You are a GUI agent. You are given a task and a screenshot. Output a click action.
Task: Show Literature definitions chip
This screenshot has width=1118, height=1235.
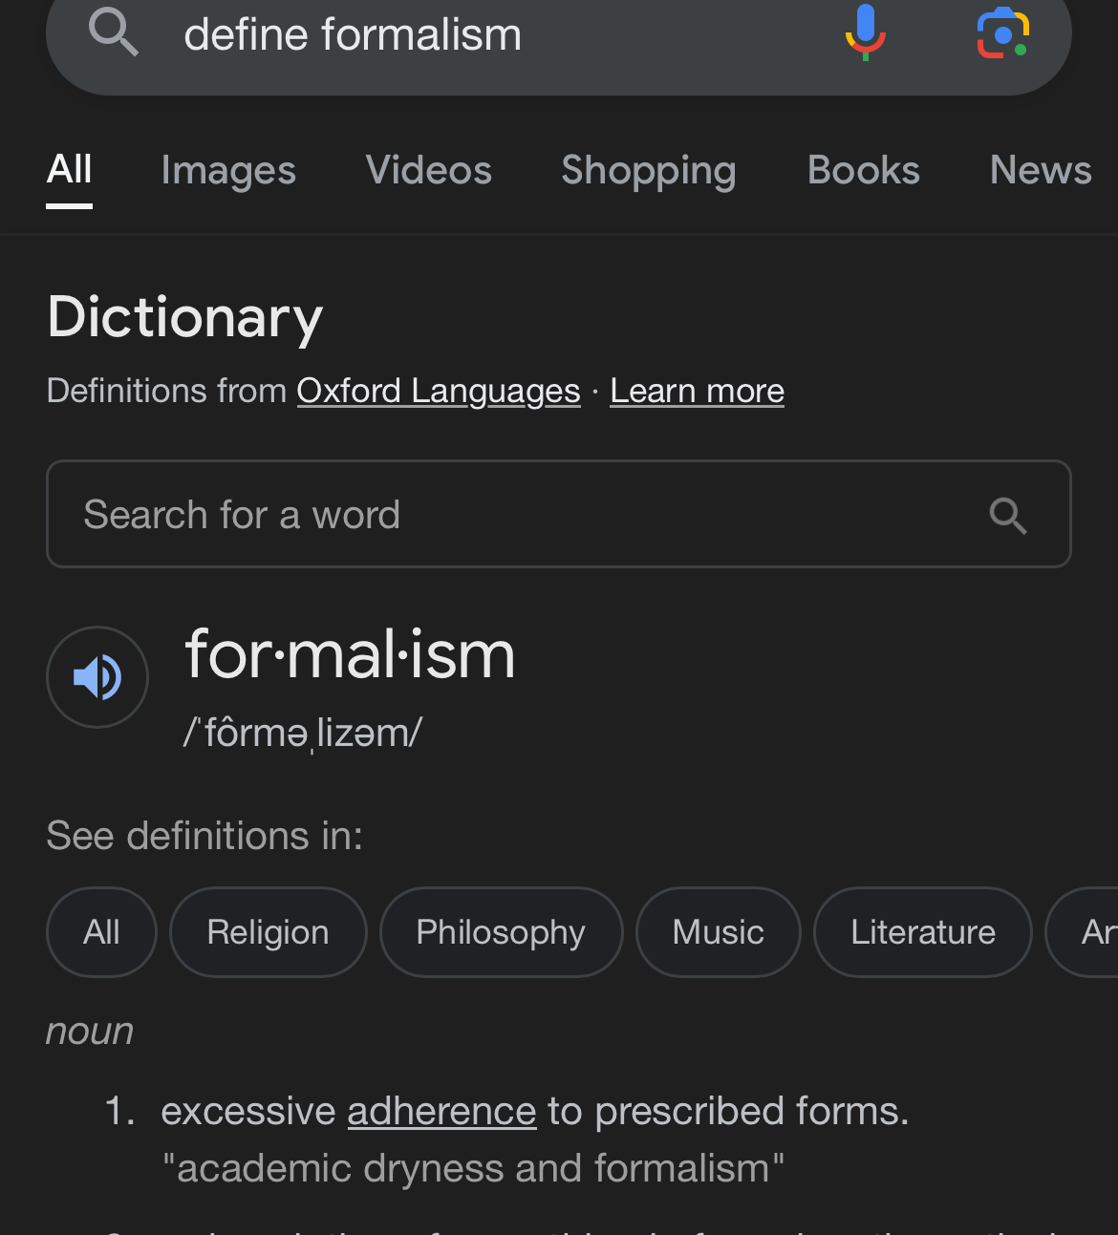point(922,932)
